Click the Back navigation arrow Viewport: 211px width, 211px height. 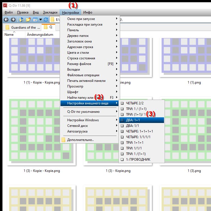click(x=6, y=20)
